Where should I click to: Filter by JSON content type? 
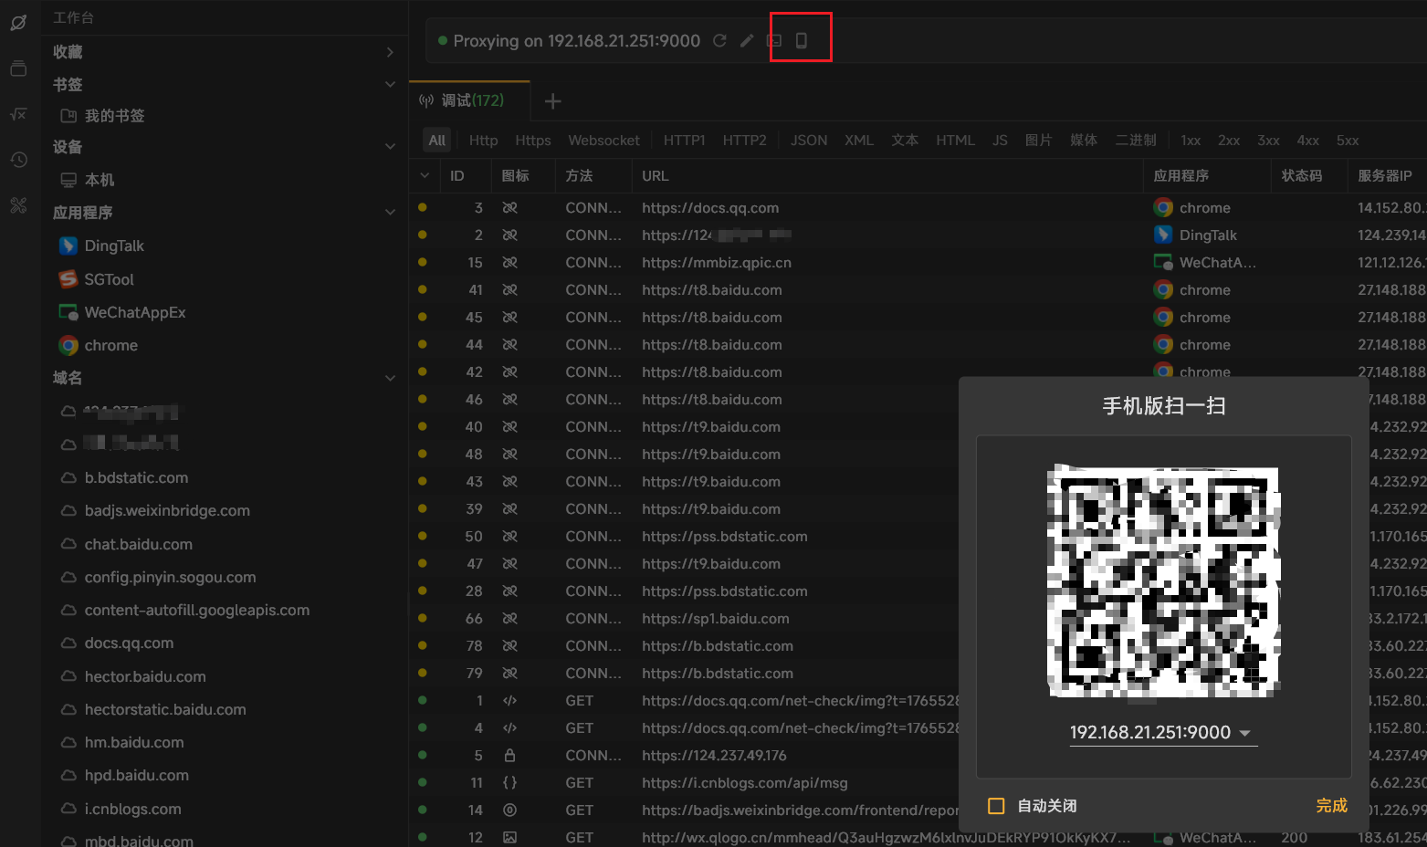click(809, 140)
